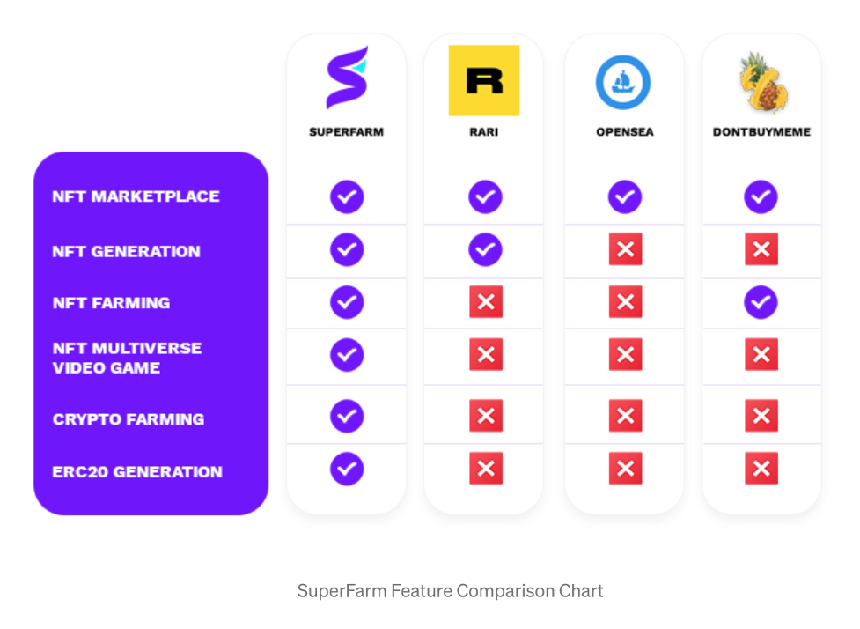Select the NFT MARKETPLACE feature label
The width and height of the screenshot is (860, 629).
(x=136, y=196)
